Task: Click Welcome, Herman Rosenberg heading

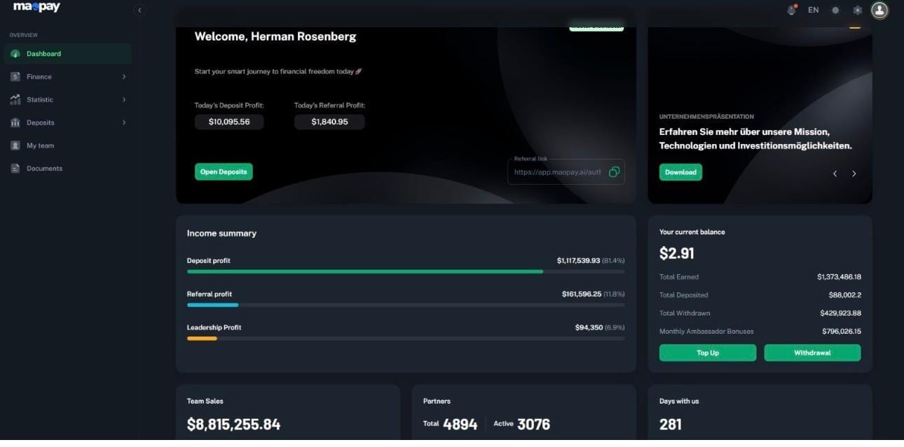Action: pyautogui.click(x=275, y=37)
